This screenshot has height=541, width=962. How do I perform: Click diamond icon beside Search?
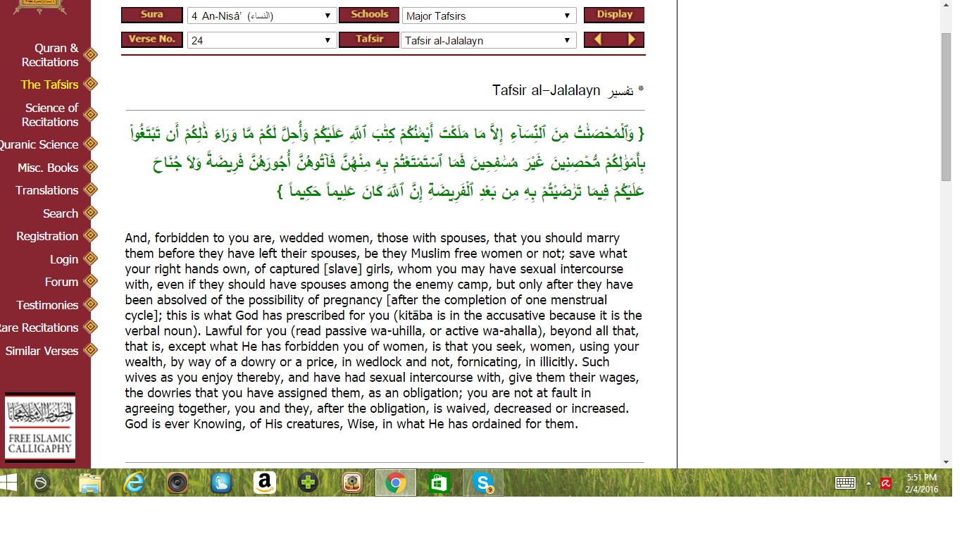(90, 213)
